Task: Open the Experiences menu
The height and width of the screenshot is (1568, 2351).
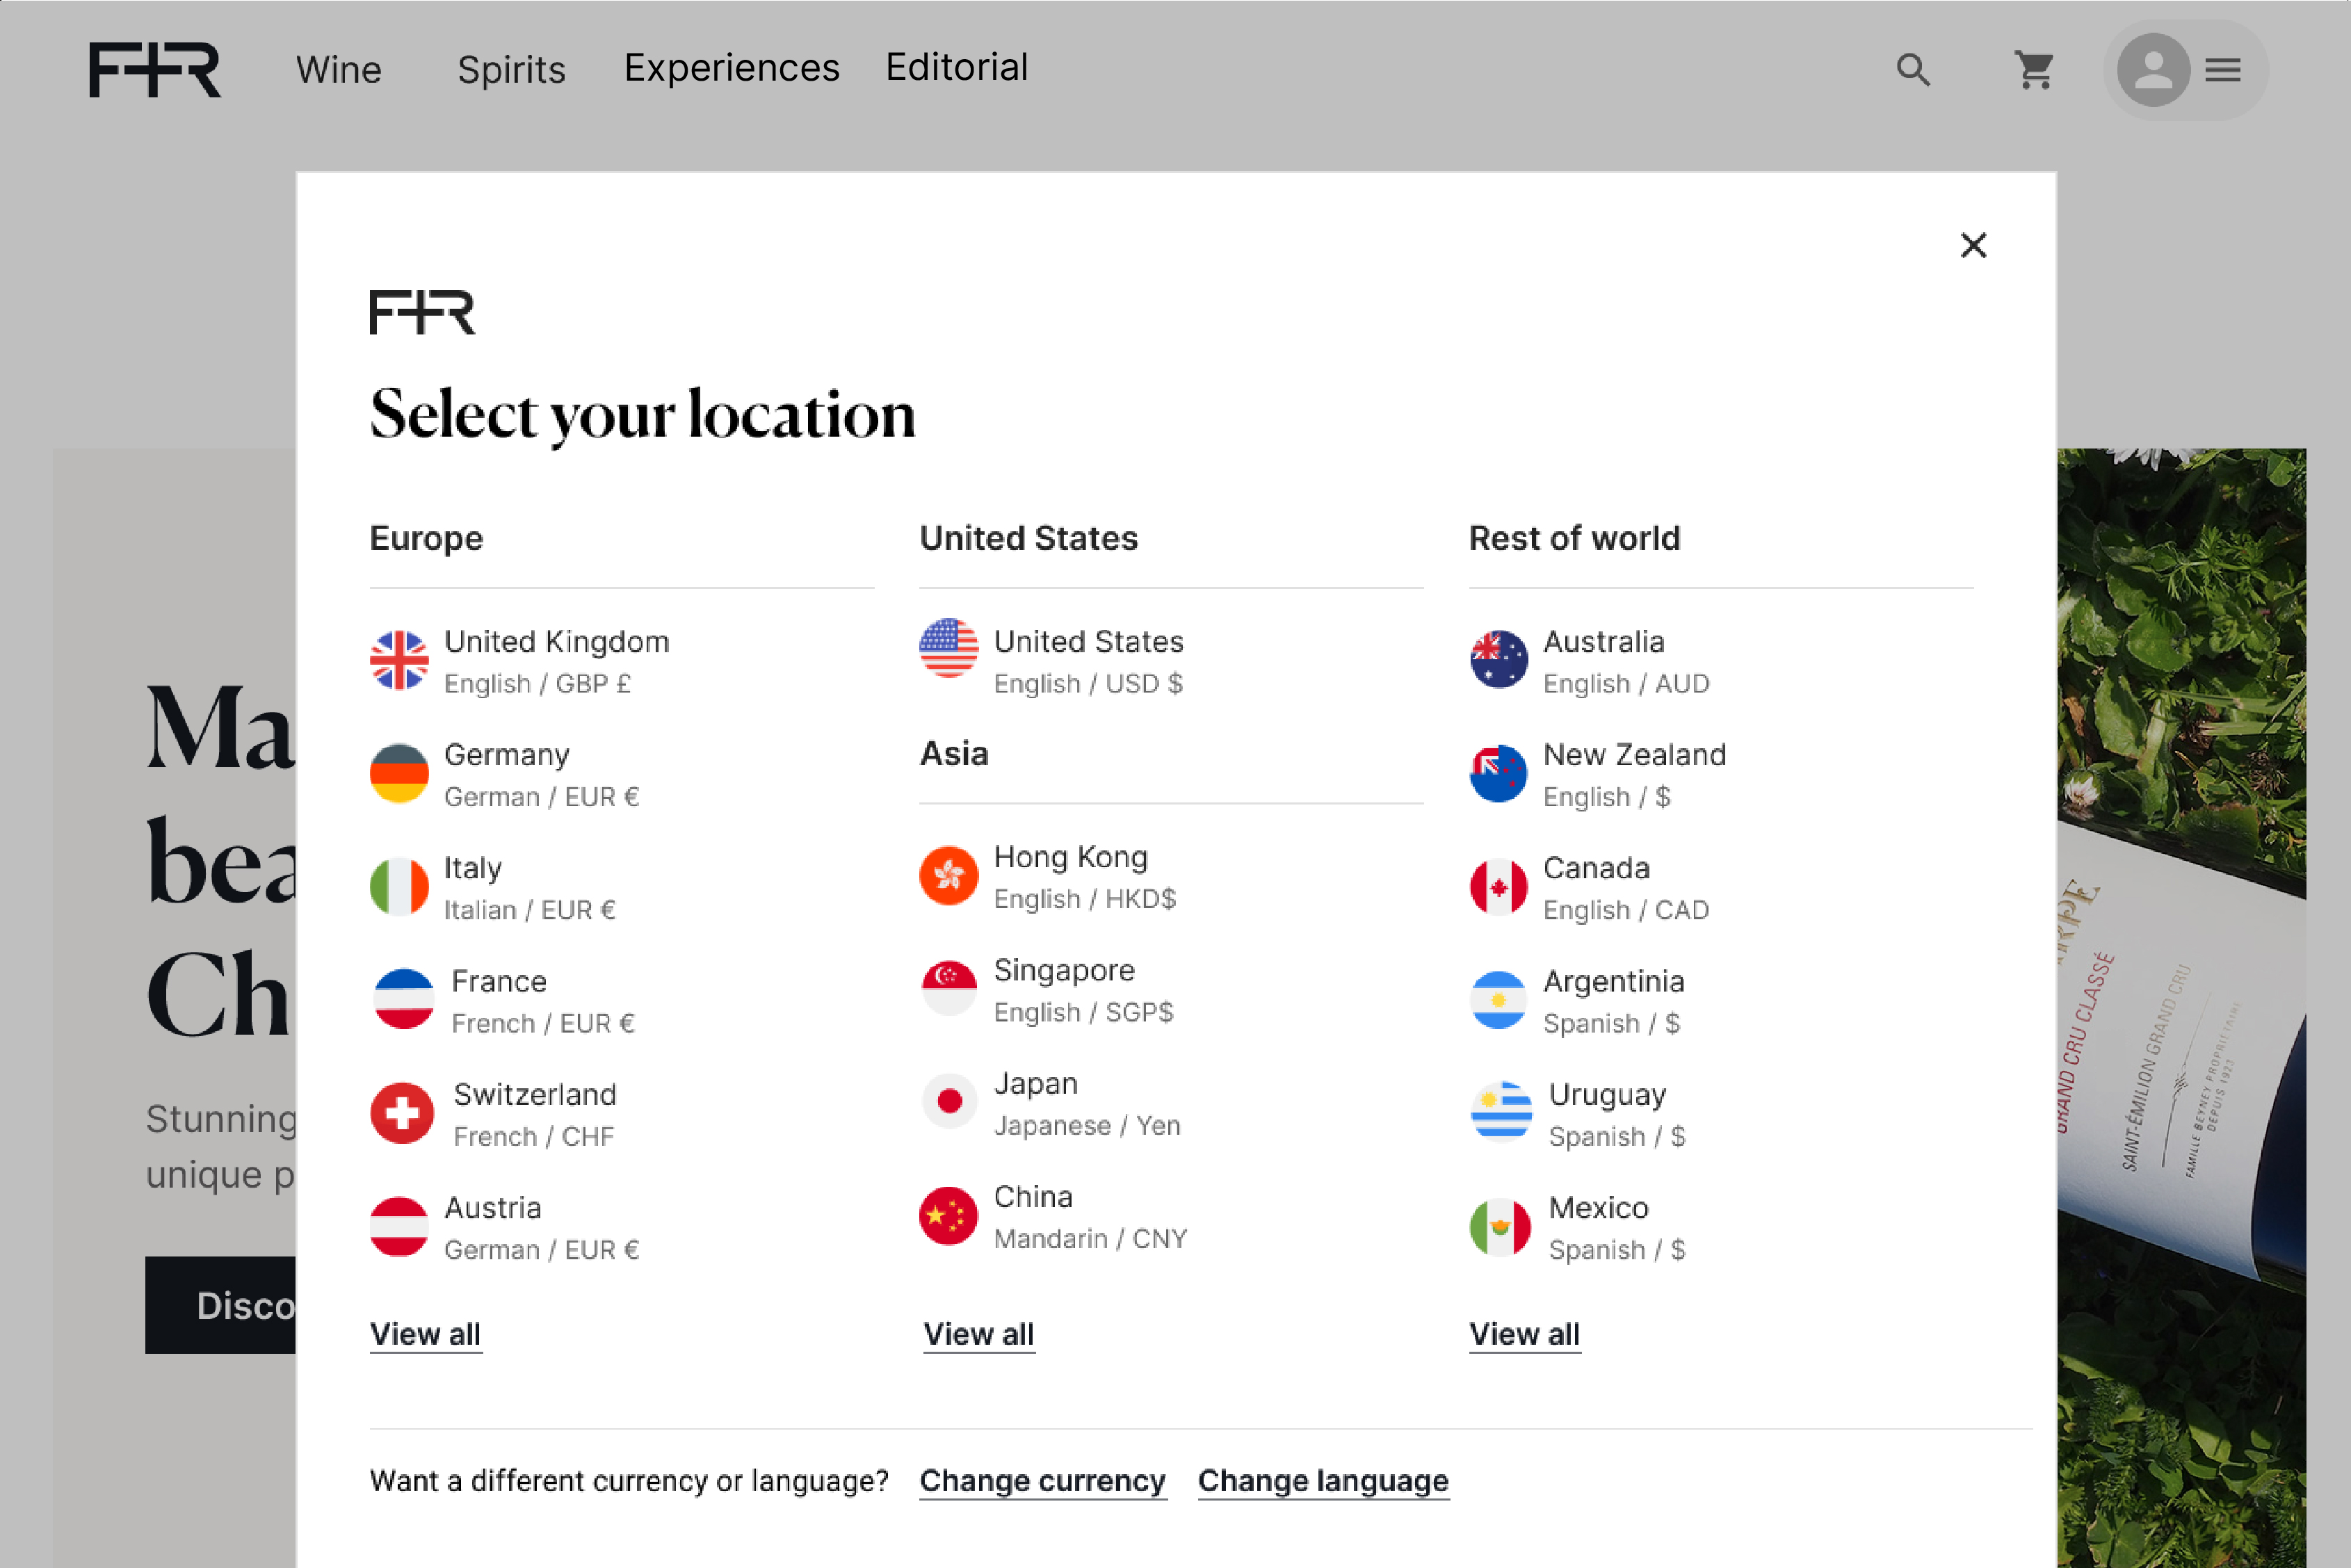Action: [731, 68]
